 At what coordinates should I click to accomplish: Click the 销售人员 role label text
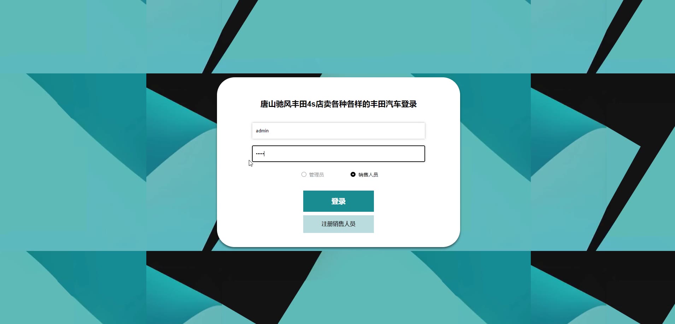368,175
